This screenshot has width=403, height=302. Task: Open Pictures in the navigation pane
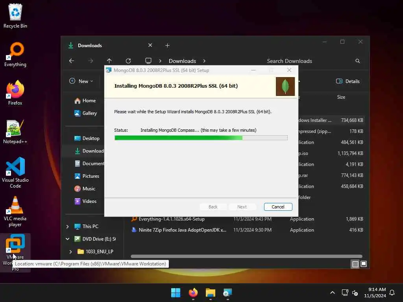(87, 176)
